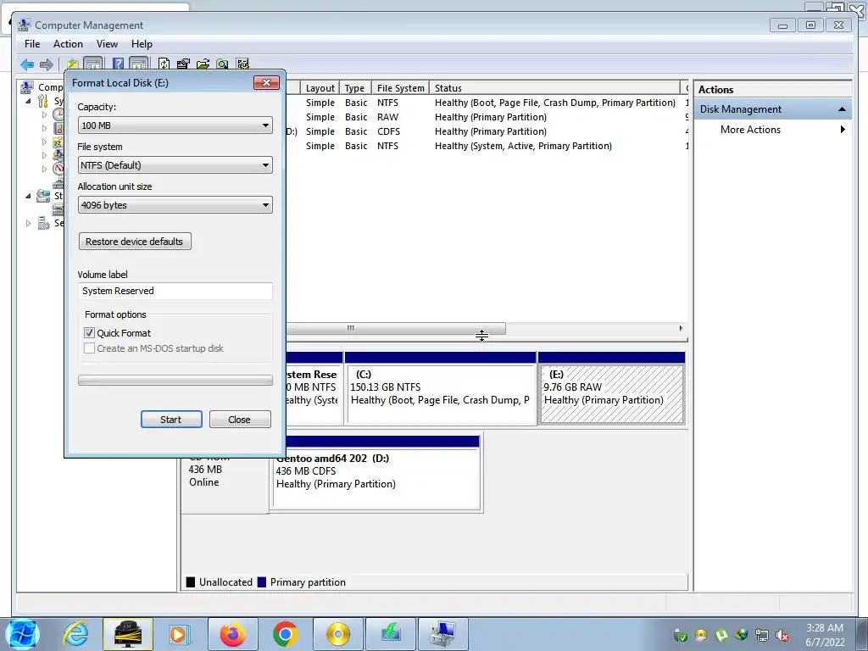868x651 pixels.
Task: Open the Windows Start orb
Action: pyautogui.click(x=22, y=634)
